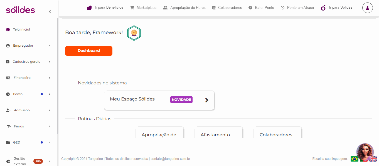The width and height of the screenshot is (379, 166).
Task: Click the blue notification dot beside Ponto
Action: click(42, 94)
